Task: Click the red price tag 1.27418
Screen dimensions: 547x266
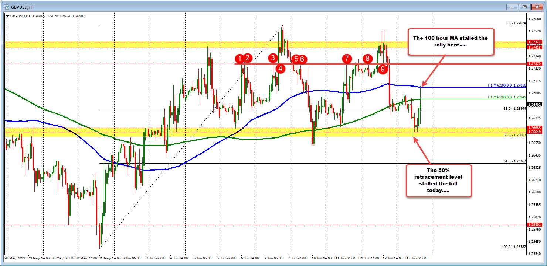Action: (x=535, y=47)
